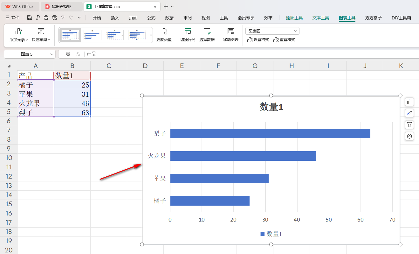Open the 方方格子 ribbon tab
This screenshot has width=419, height=254.
(x=374, y=18)
